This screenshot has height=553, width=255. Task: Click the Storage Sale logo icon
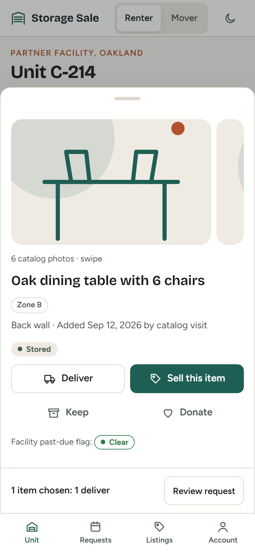[x=18, y=18]
